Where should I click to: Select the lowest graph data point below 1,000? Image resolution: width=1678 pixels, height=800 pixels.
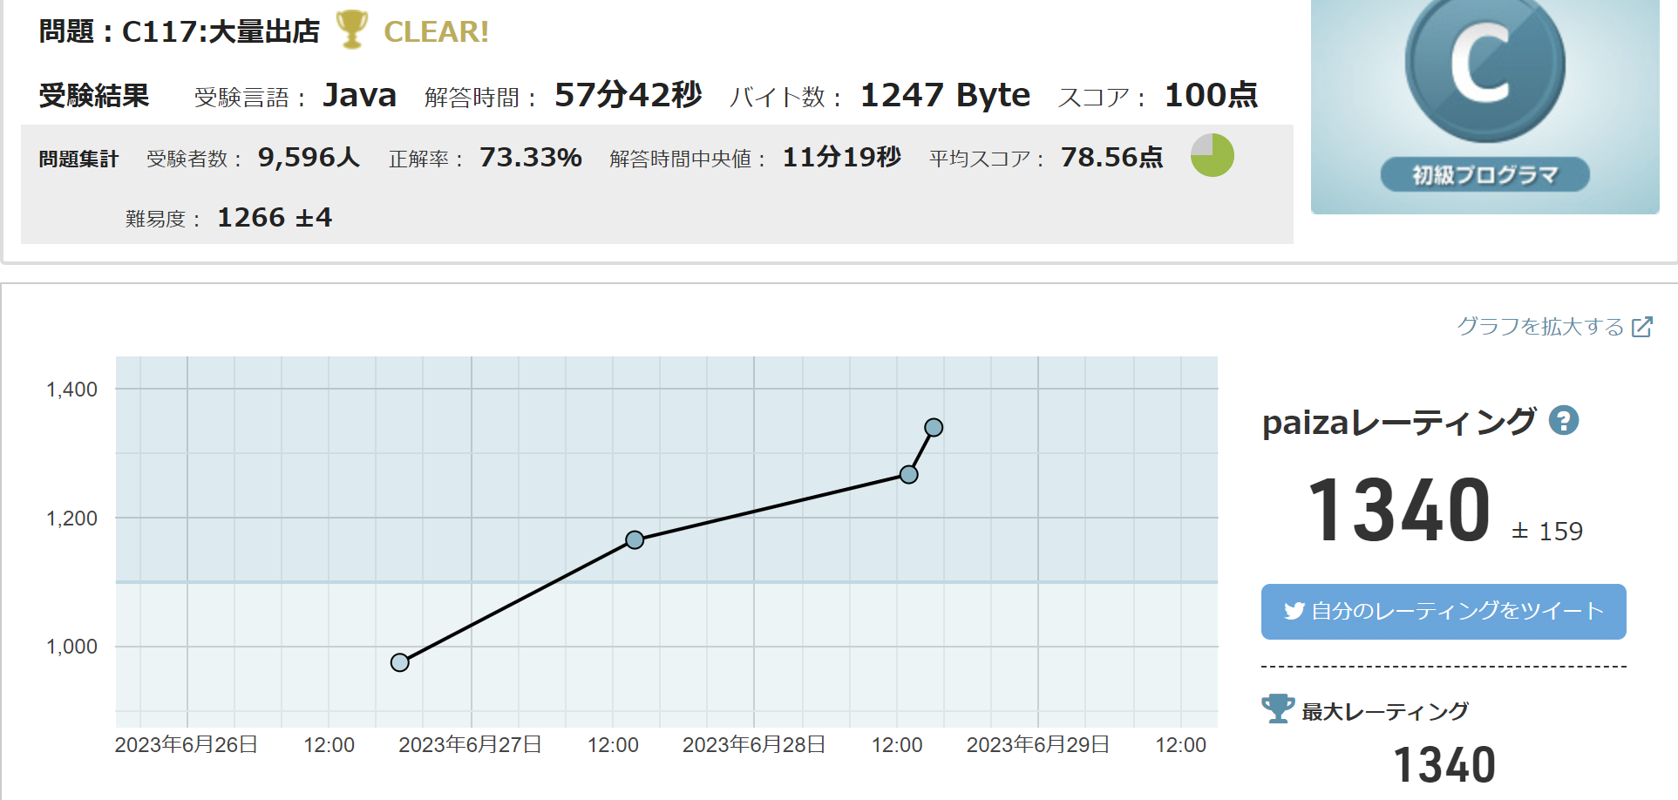pyautogui.click(x=400, y=662)
